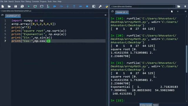Click the 148.4131591 console output value
This screenshot has width=188, height=106.
coord(122,94)
